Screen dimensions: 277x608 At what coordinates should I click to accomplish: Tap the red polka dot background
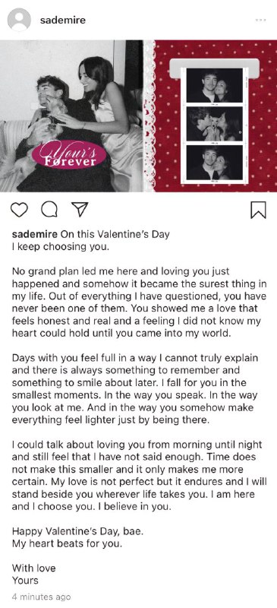click(x=263, y=116)
